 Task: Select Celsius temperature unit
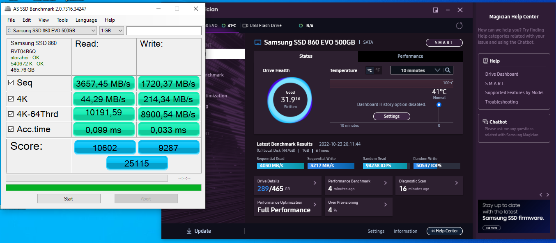[370, 70]
